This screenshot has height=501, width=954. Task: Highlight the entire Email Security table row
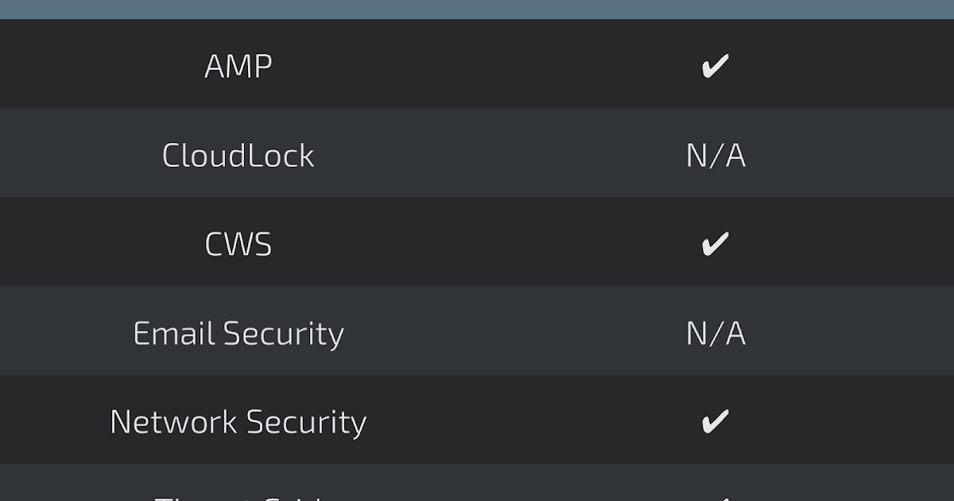(x=477, y=331)
